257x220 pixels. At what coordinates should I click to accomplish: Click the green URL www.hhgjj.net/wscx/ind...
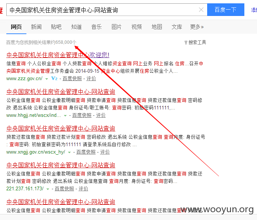pos(33,115)
